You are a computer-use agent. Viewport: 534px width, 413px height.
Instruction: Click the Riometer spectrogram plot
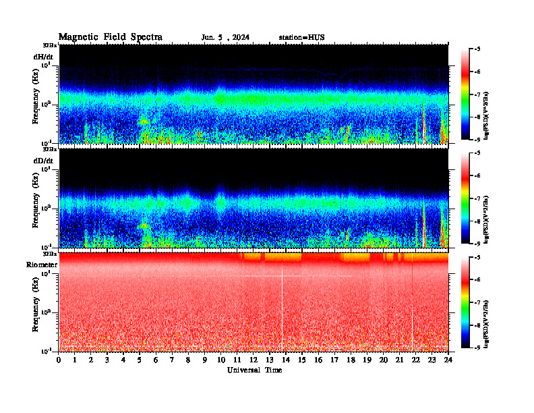[254, 302]
